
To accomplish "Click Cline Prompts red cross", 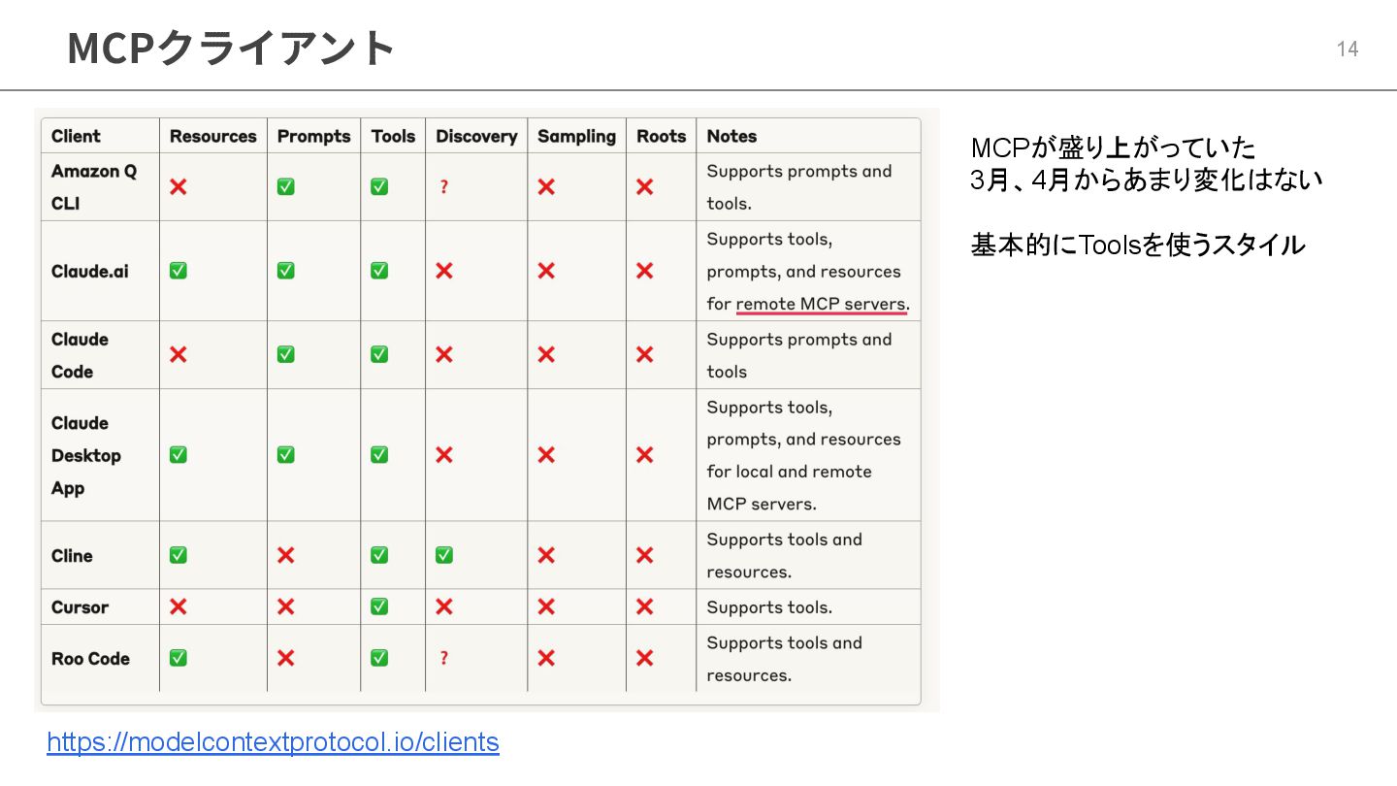I will pyautogui.click(x=285, y=555).
